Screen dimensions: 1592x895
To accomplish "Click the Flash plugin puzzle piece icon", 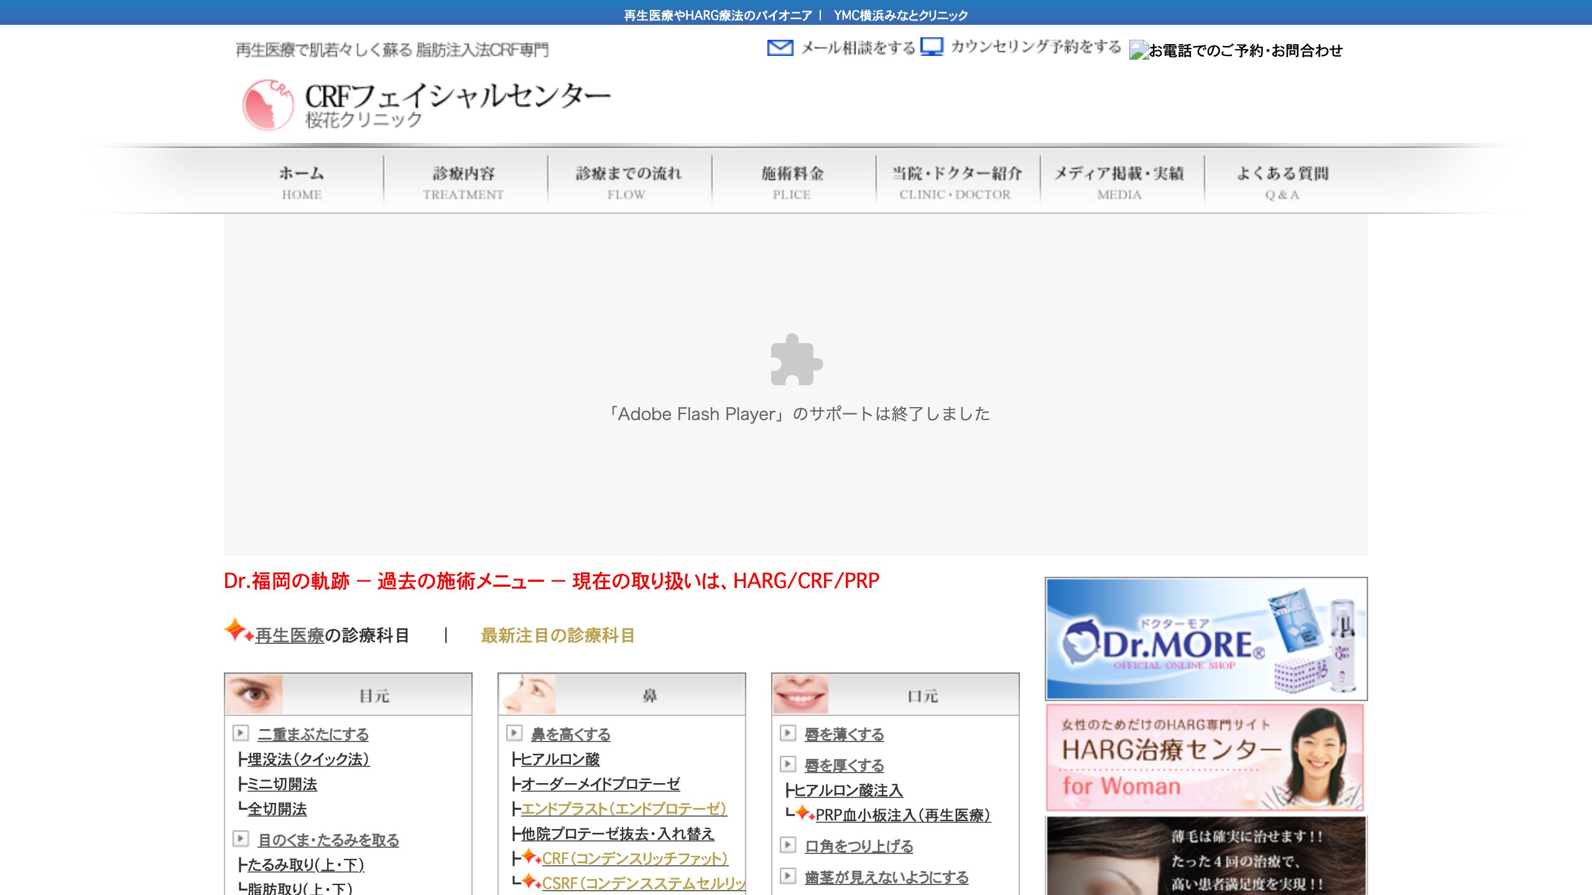I will [797, 360].
